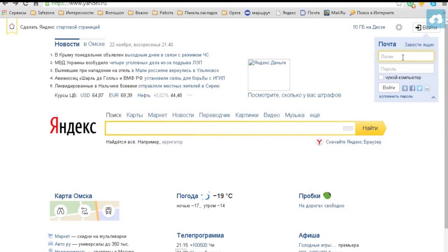Open Скачайте Яндекс.Браузер link

[353, 142]
